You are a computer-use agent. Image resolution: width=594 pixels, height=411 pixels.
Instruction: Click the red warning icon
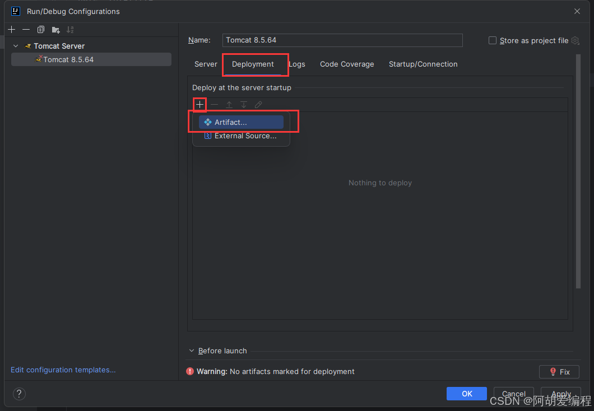click(190, 372)
